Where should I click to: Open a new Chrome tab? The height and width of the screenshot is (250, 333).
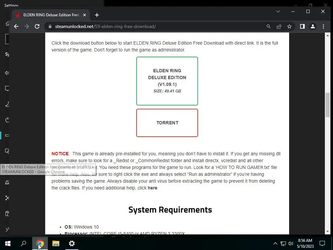[97, 15]
